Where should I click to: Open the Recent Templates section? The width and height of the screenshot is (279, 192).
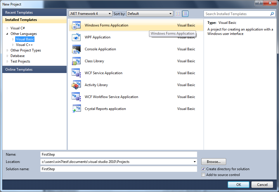pos(34,13)
